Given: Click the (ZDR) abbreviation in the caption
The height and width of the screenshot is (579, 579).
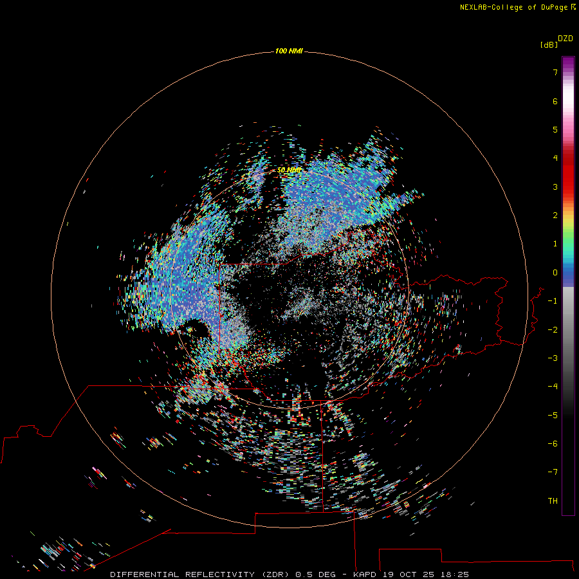Looking at the screenshot, I should point(277,574).
